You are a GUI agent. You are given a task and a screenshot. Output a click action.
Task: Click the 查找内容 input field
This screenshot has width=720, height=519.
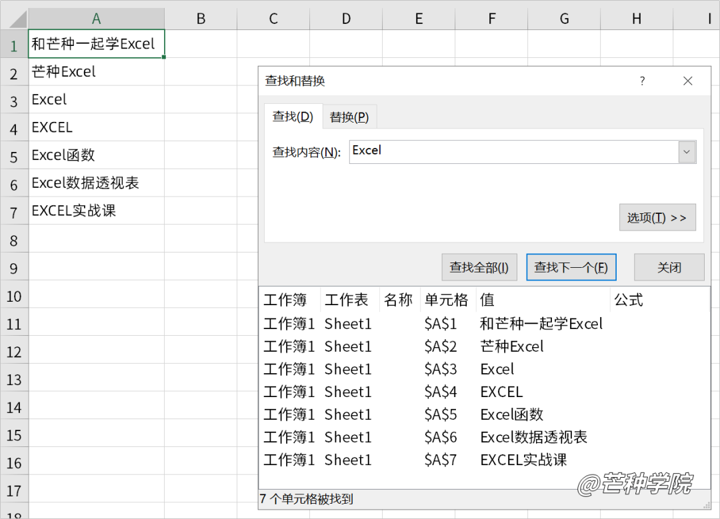coord(513,152)
